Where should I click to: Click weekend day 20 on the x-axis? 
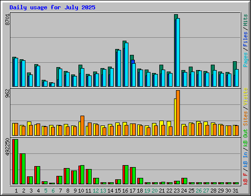pos(154,191)
